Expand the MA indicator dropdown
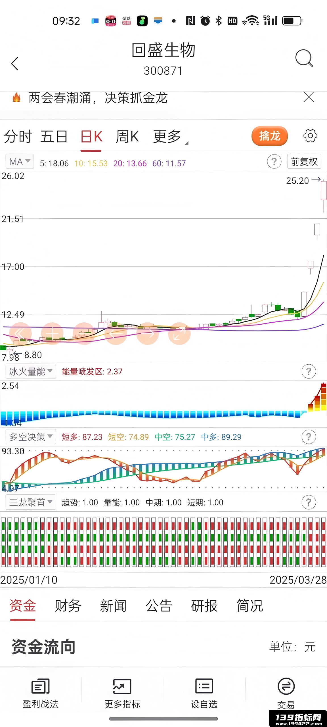This screenshot has width=327, height=727. tap(20, 161)
